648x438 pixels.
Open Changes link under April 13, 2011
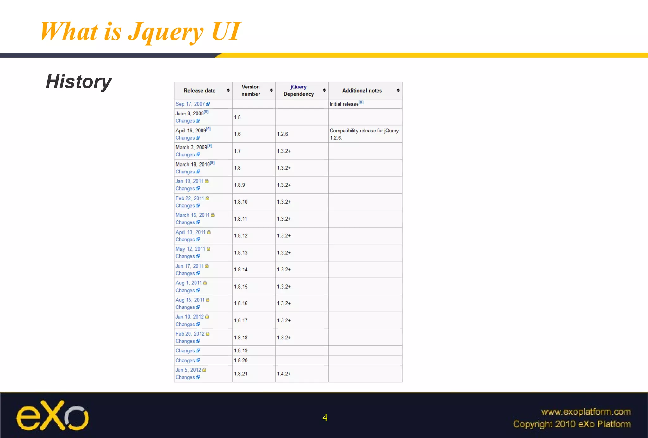[185, 239]
